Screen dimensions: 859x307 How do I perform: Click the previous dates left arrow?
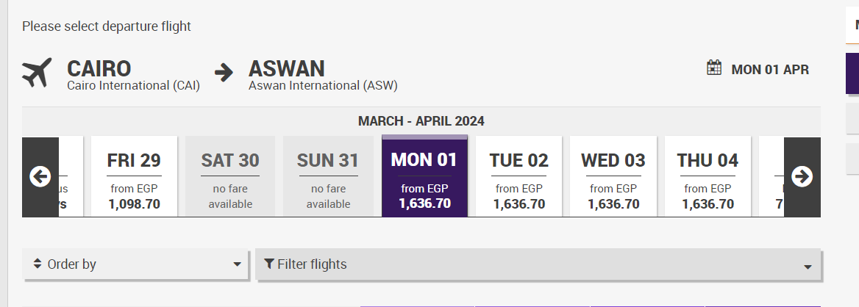pos(40,176)
